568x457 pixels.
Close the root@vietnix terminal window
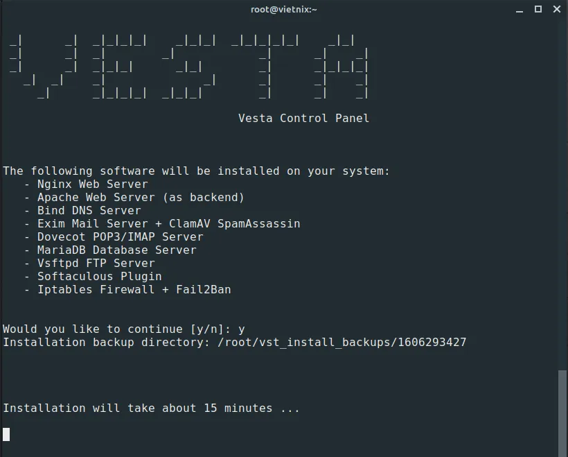pos(557,10)
